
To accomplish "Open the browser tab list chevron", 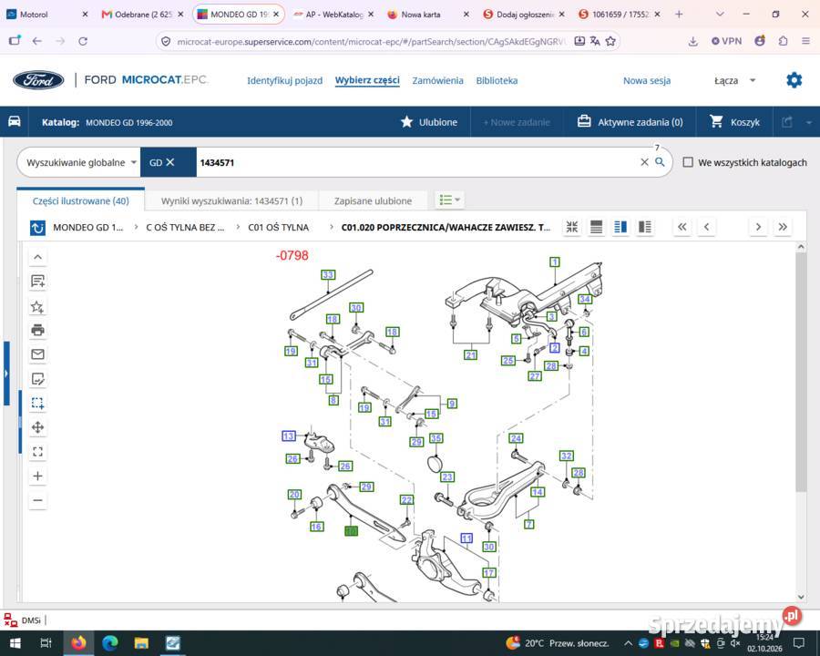I will (720, 15).
